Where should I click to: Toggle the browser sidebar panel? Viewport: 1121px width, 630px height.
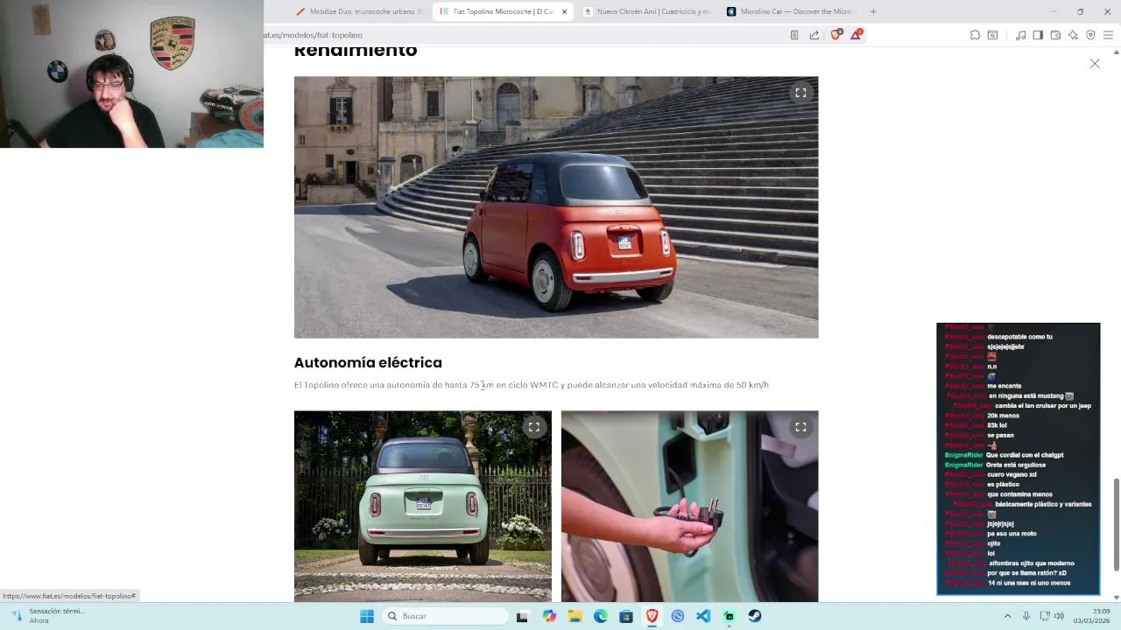coord(1038,35)
